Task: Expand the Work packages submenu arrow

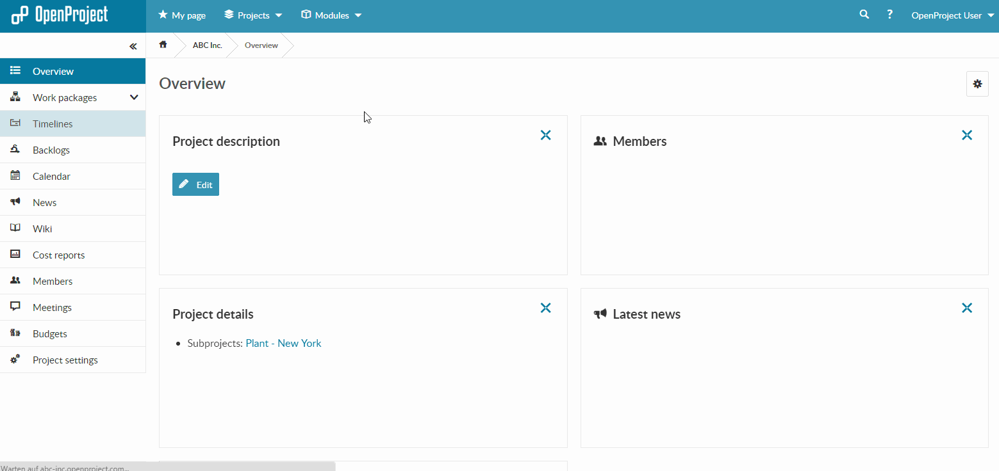Action: pyautogui.click(x=134, y=97)
